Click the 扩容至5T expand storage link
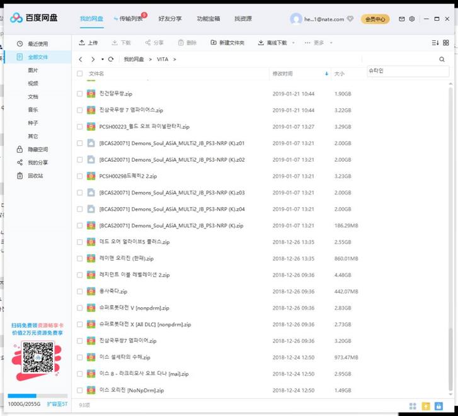Image resolution: width=458 pixels, height=416 pixels. pos(57,404)
